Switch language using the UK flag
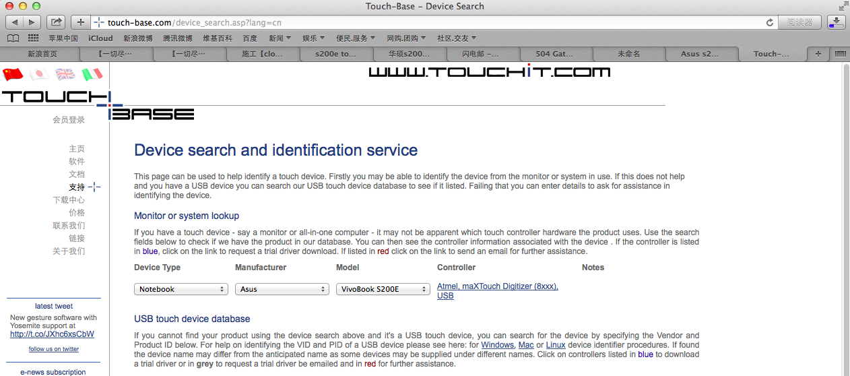This screenshot has height=376, width=850. 65,74
